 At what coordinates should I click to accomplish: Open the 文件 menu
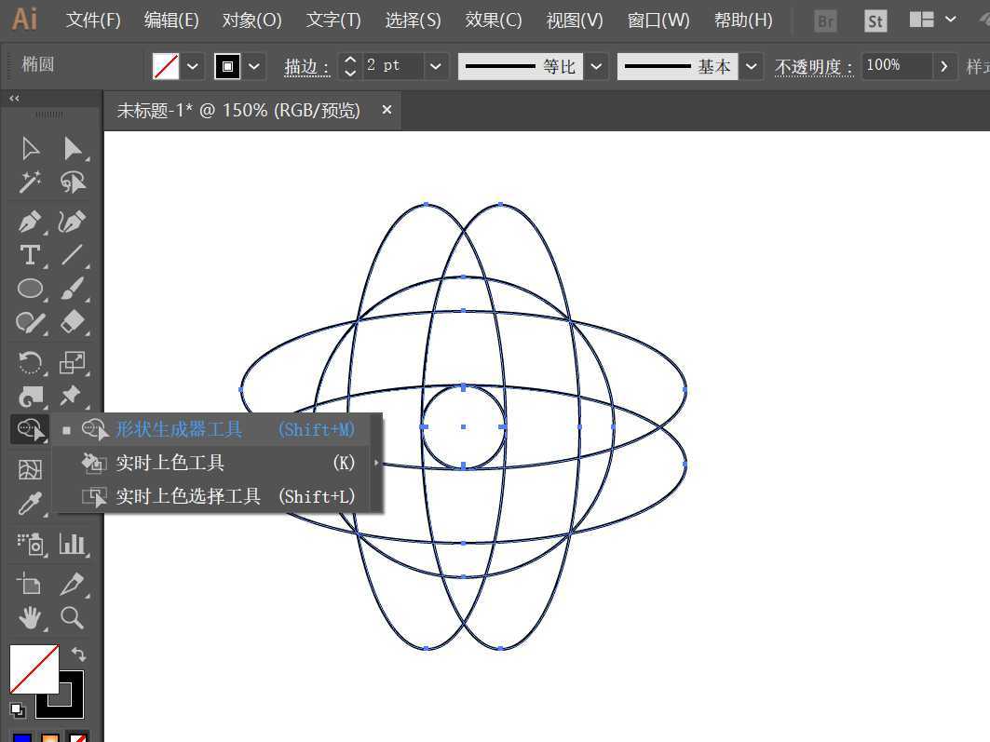point(91,20)
